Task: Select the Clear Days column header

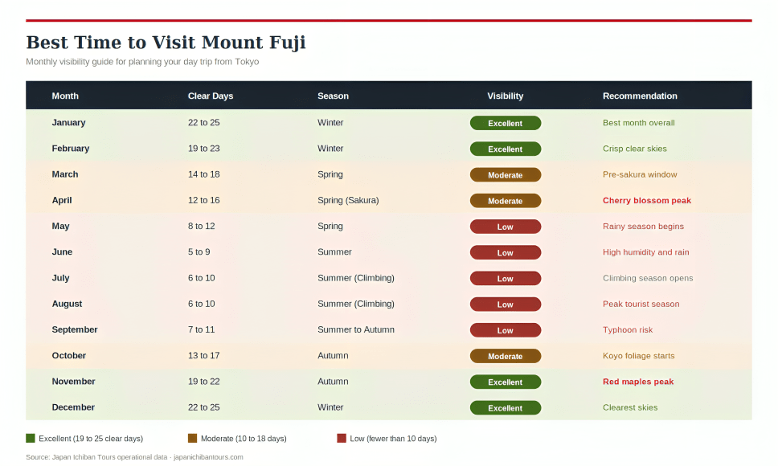Action: [x=211, y=96]
